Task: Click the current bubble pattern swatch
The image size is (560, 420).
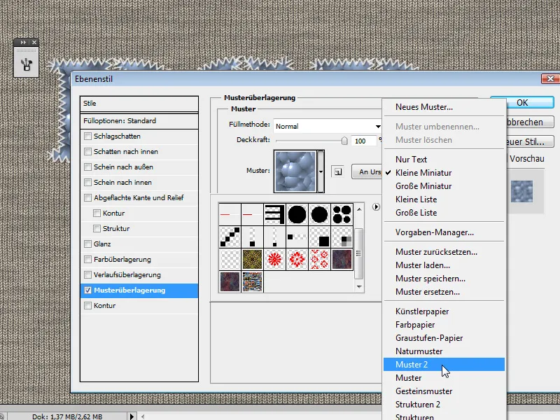Action: 295,171
